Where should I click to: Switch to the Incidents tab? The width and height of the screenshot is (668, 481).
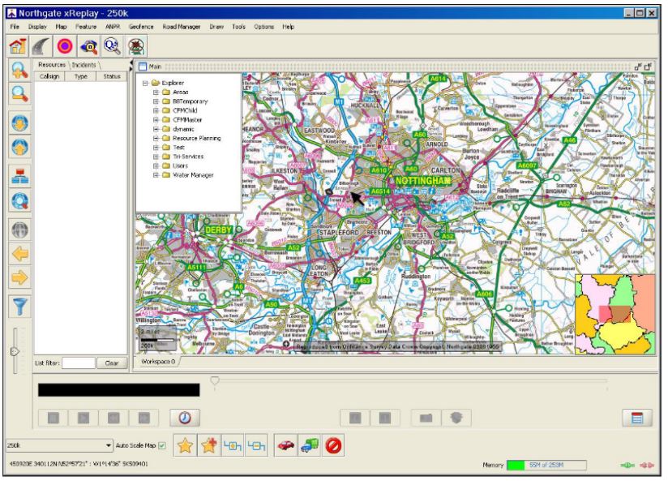(84, 65)
